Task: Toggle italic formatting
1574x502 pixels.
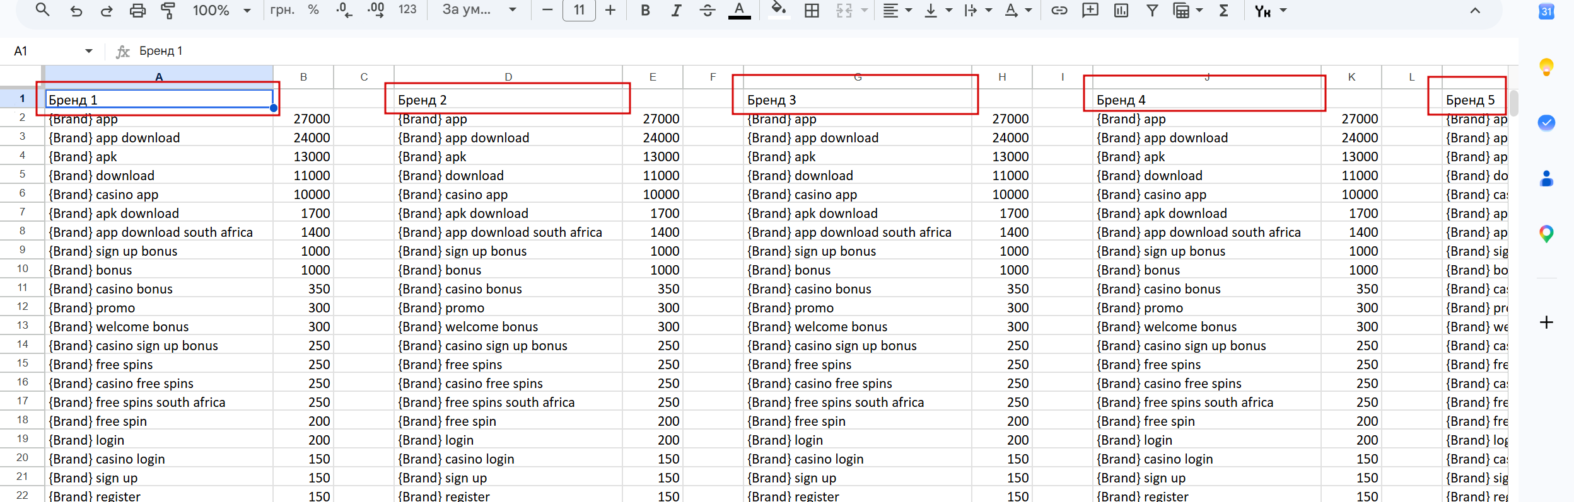Action: point(676,10)
